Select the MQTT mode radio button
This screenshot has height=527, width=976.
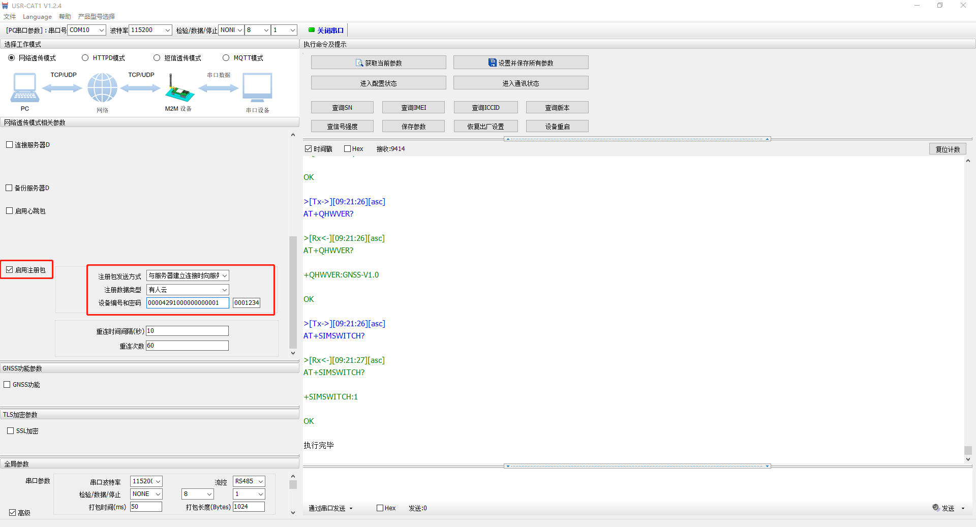(x=226, y=58)
